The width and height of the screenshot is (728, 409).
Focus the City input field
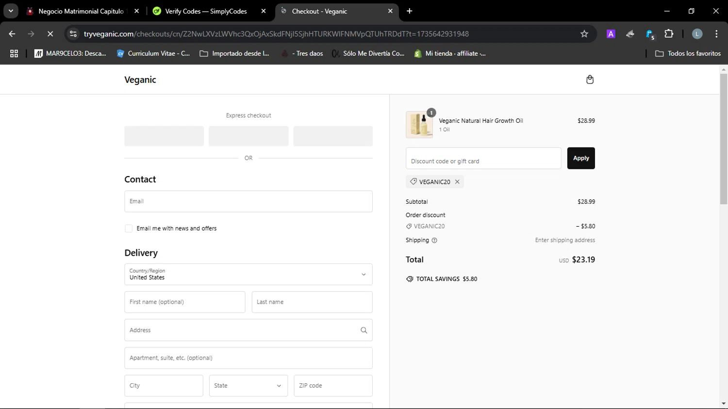tap(164, 386)
